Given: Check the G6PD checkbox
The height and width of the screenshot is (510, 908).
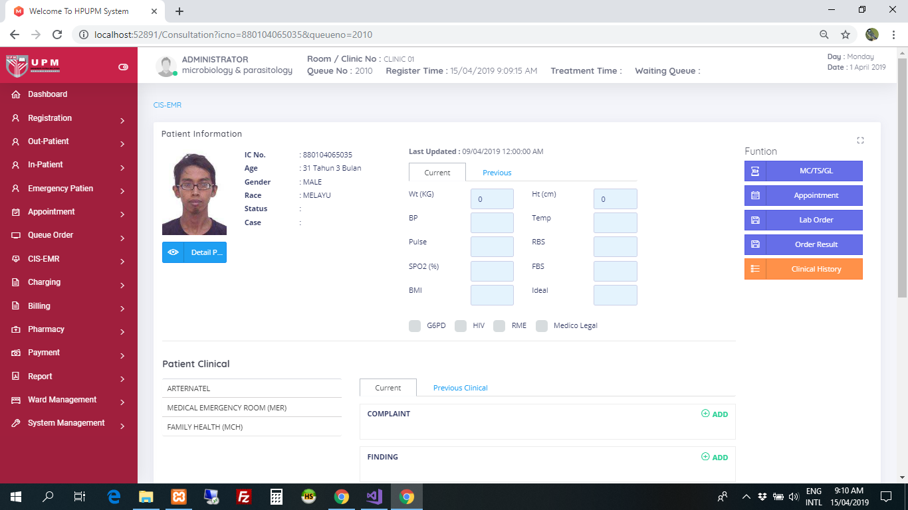Looking at the screenshot, I should (x=415, y=325).
